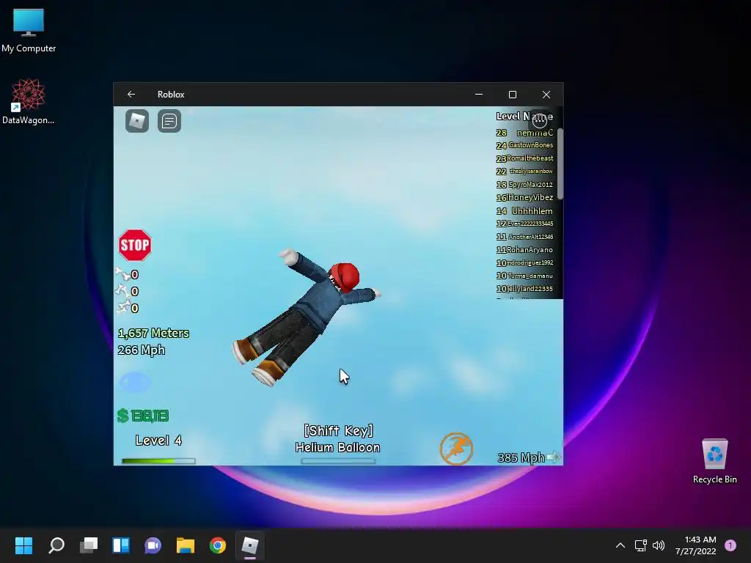Open the Widgets taskbar icon
The width and height of the screenshot is (751, 563).
pos(121,545)
